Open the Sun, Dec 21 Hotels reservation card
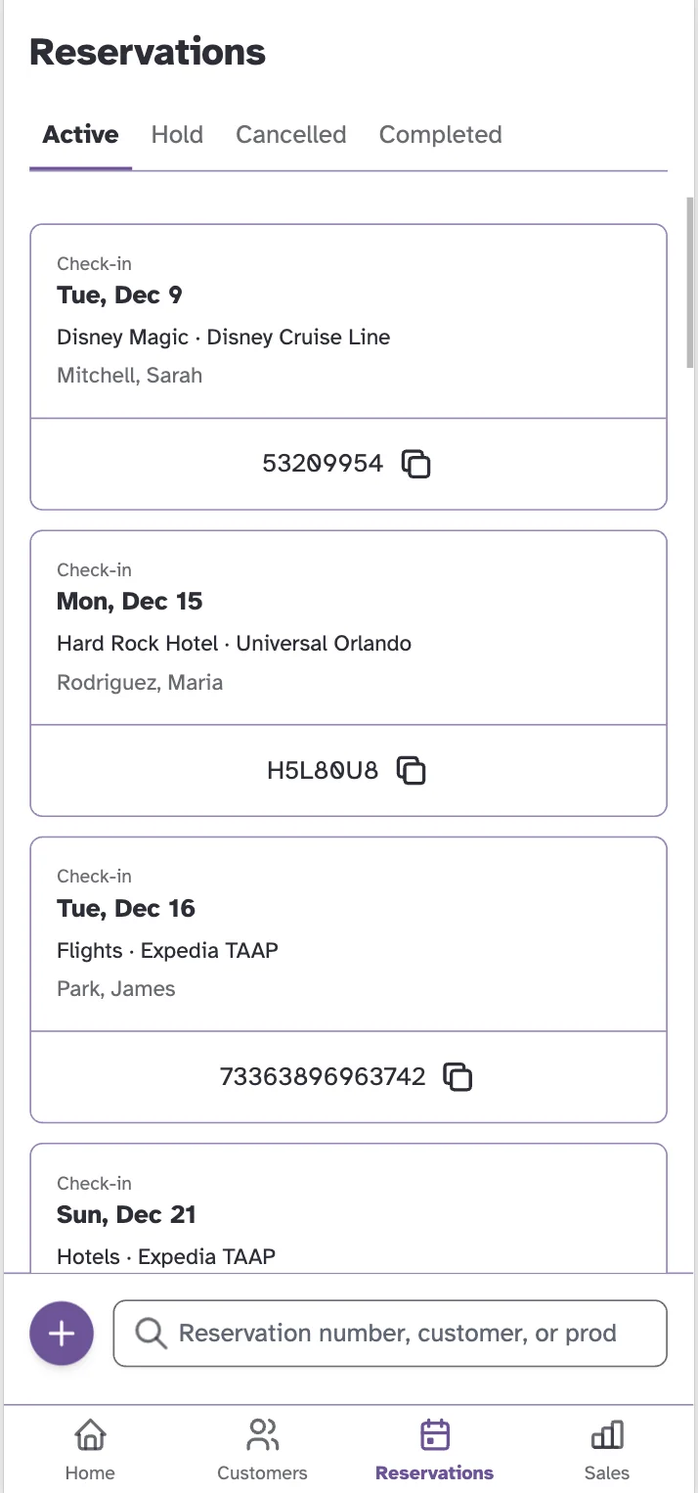The height and width of the screenshot is (1493, 698). (x=348, y=1213)
